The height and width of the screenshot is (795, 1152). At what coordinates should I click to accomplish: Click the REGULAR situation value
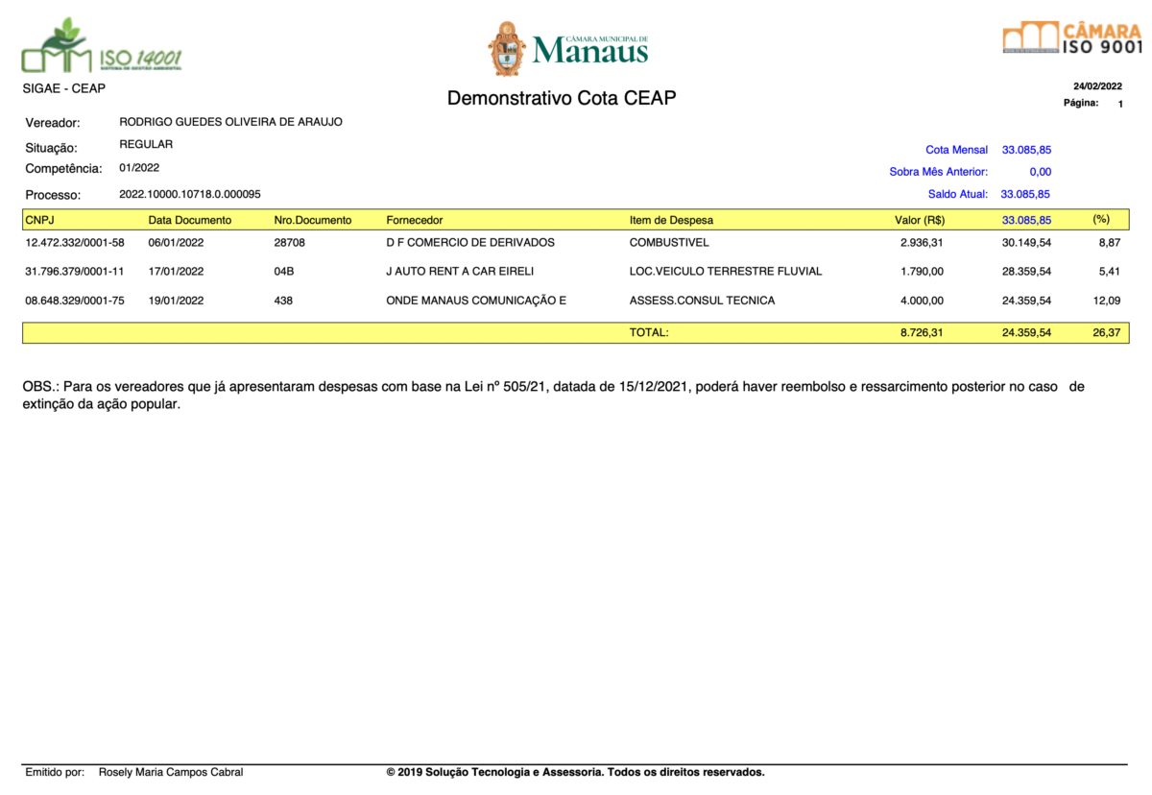[146, 144]
